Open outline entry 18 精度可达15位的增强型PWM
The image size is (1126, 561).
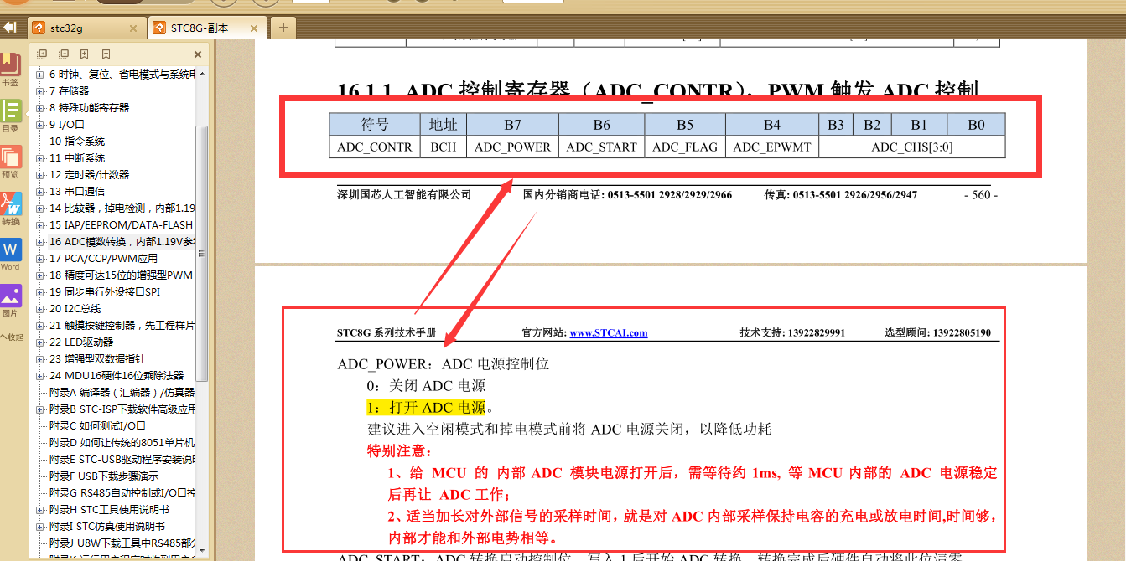tap(121, 275)
